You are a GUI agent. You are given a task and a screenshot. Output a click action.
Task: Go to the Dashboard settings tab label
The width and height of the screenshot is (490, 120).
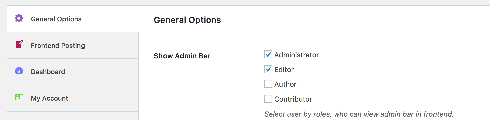(x=48, y=72)
